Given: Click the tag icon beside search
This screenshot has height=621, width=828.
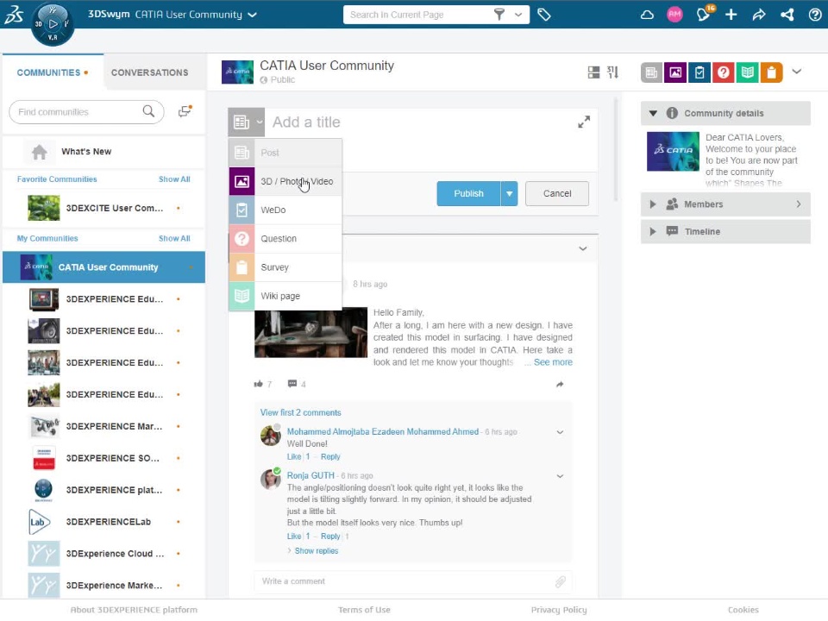Looking at the screenshot, I should (x=544, y=15).
